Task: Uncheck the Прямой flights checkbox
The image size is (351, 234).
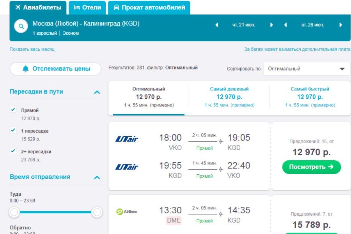Action: pos(13,110)
